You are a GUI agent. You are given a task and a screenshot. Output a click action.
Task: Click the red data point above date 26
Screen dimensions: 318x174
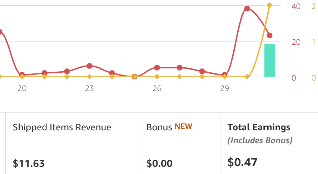tap(157, 68)
